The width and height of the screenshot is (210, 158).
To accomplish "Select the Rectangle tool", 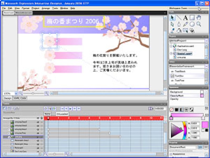I will pyautogui.click(x=192, y=18).
